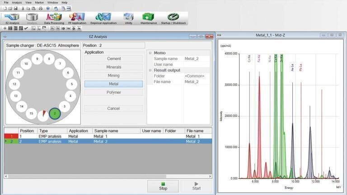Collapse the Memo section
347x195 pixels.
coord(150,53)
